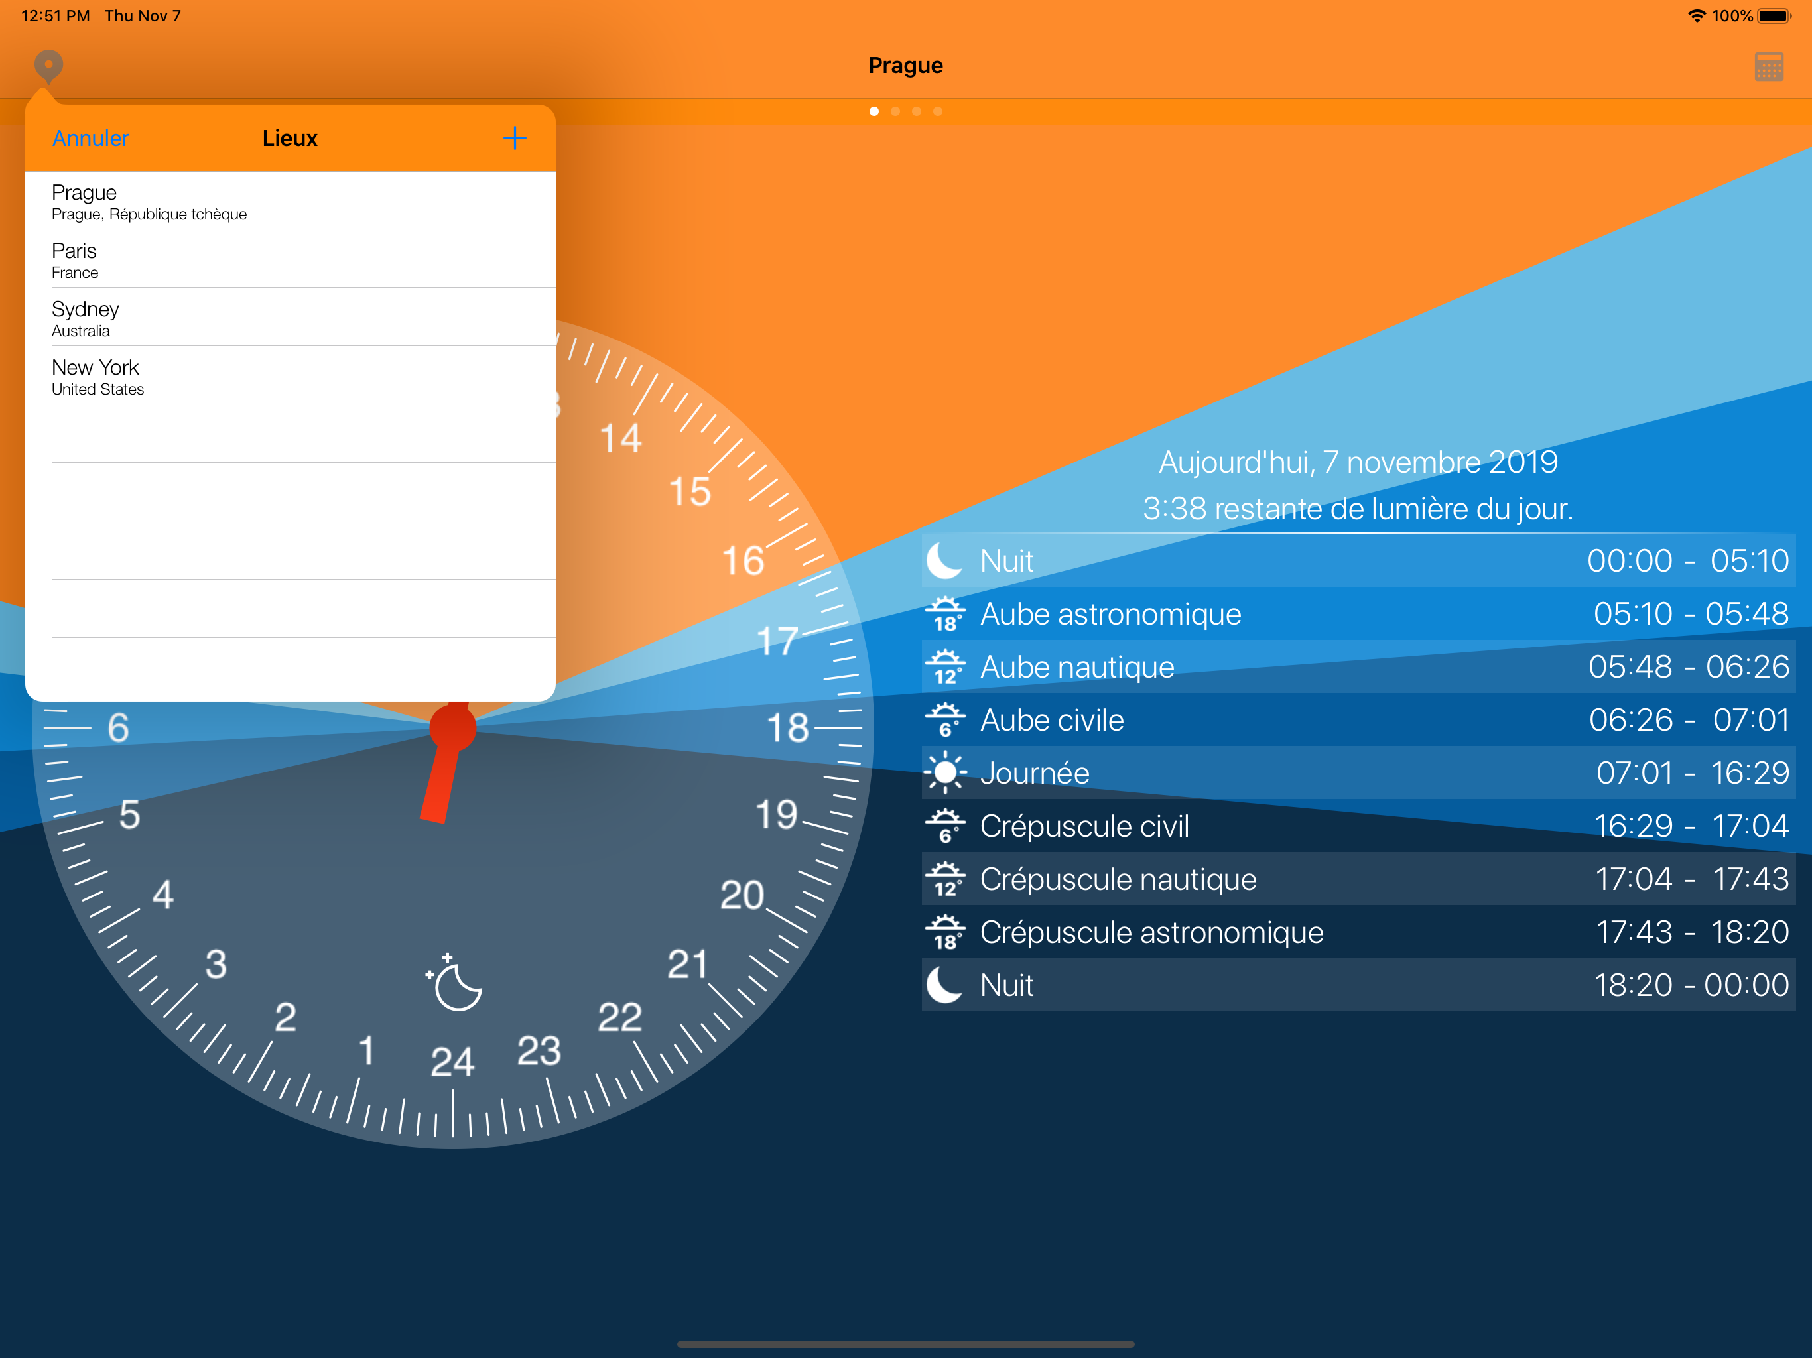Viewport: 1812px width, 1358px height.
Task: Tap the last page indicator dot
Action: [938, 111]
